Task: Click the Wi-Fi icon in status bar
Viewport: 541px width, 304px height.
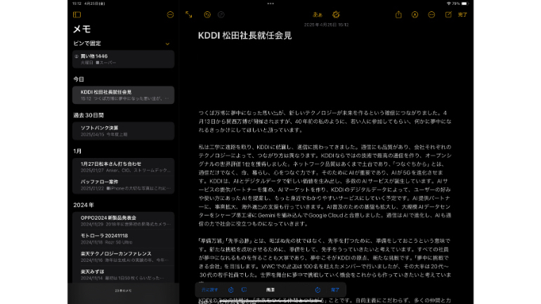Action: pyautogui.click(x=448, y=4)
